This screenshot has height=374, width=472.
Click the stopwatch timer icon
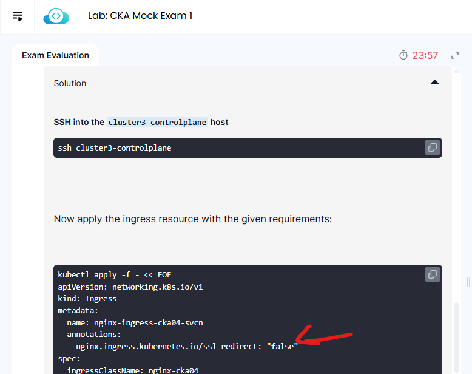(x=403, y=55)
